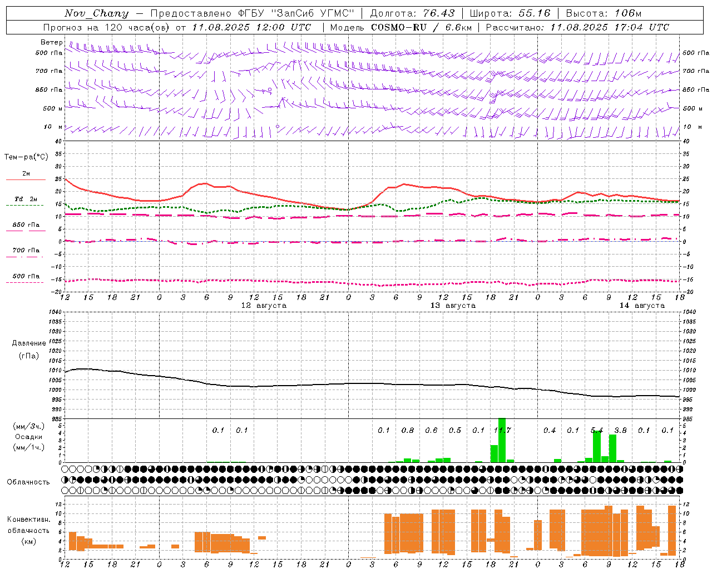
Task: Click the Рассчитано: 11.08.2025 17:04 UTC timestamp
Action: coord(577,27)
